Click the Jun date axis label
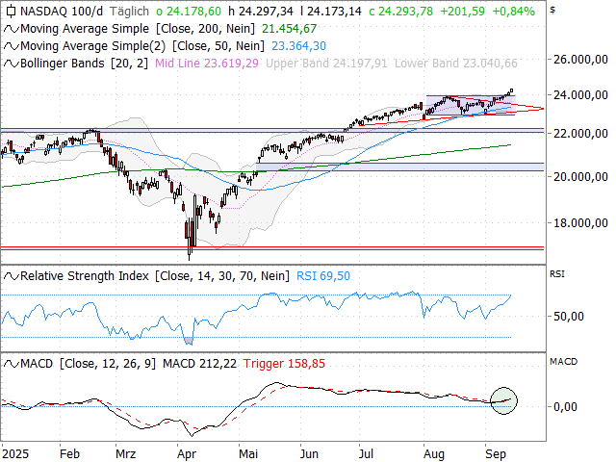The height and width of the screenshot is (462, 616). pyautogui.click(x=309, y=453)
